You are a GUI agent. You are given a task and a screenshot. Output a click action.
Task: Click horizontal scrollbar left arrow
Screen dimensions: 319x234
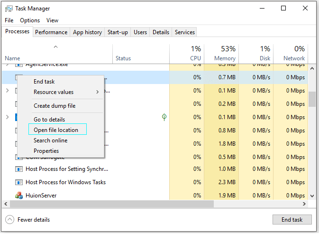coord(6,204)
